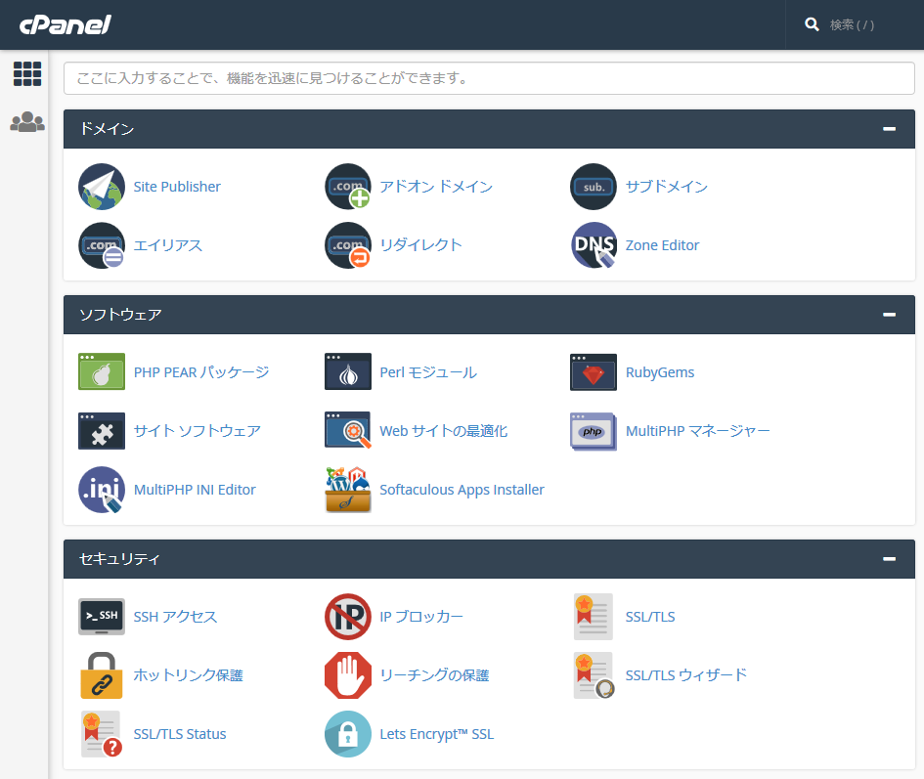This screenshot has width=924, height=779.
Task: Click the MultiPHP INI Editor icon
Action: pos(102,490)
